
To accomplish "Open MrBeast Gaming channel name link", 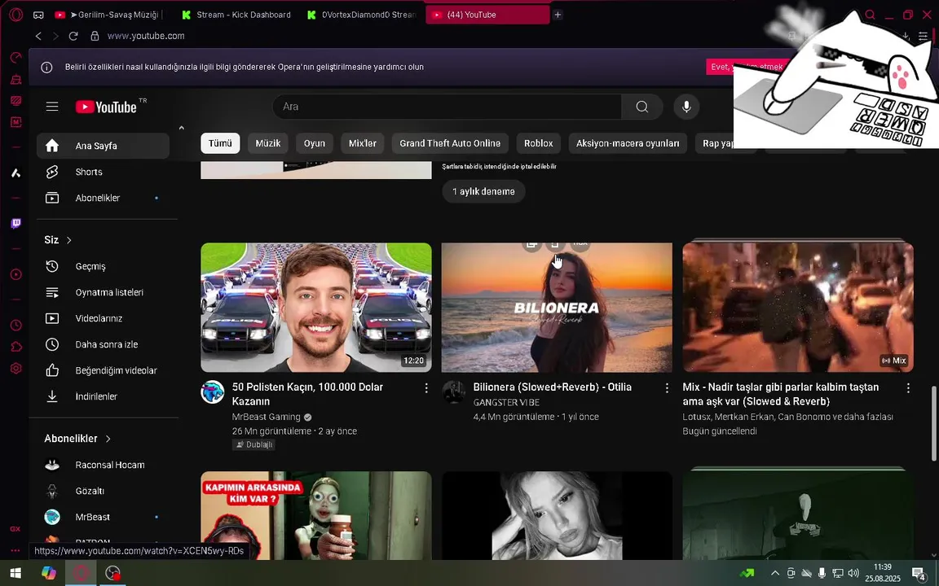I will (x=266, y=417).
